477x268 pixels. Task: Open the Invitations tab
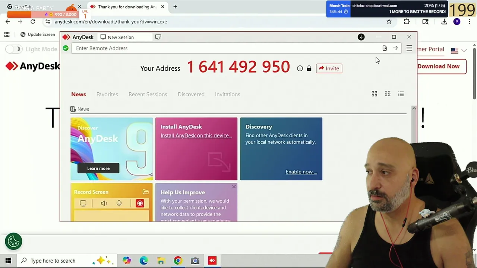tap(227, 94)
